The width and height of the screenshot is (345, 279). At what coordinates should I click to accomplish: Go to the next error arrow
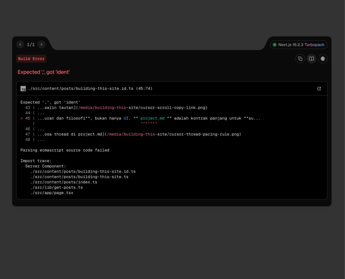[41, 44]
